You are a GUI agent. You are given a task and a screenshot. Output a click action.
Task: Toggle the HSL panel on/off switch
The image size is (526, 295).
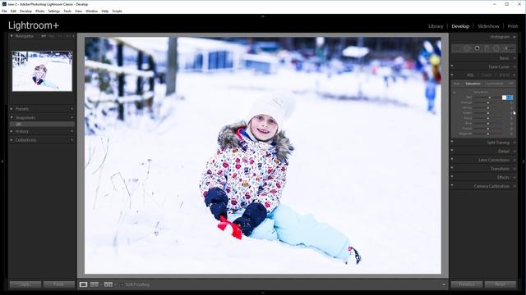pos(452,75)
